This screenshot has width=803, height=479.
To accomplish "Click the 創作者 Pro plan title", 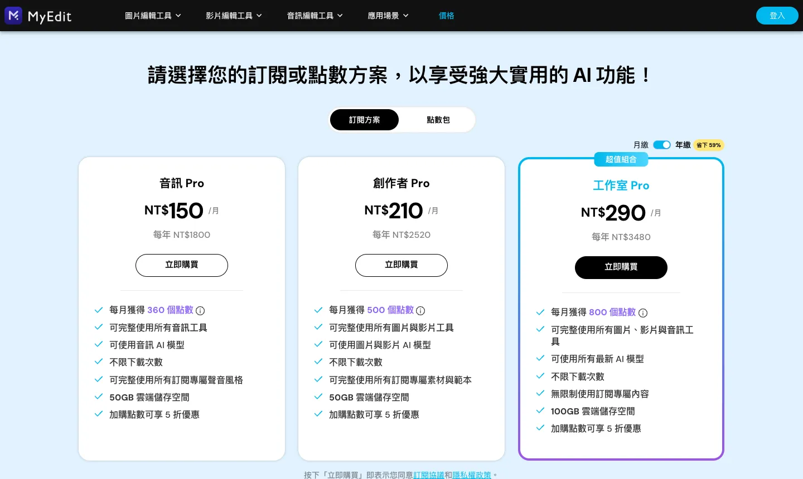I will 401,183.
